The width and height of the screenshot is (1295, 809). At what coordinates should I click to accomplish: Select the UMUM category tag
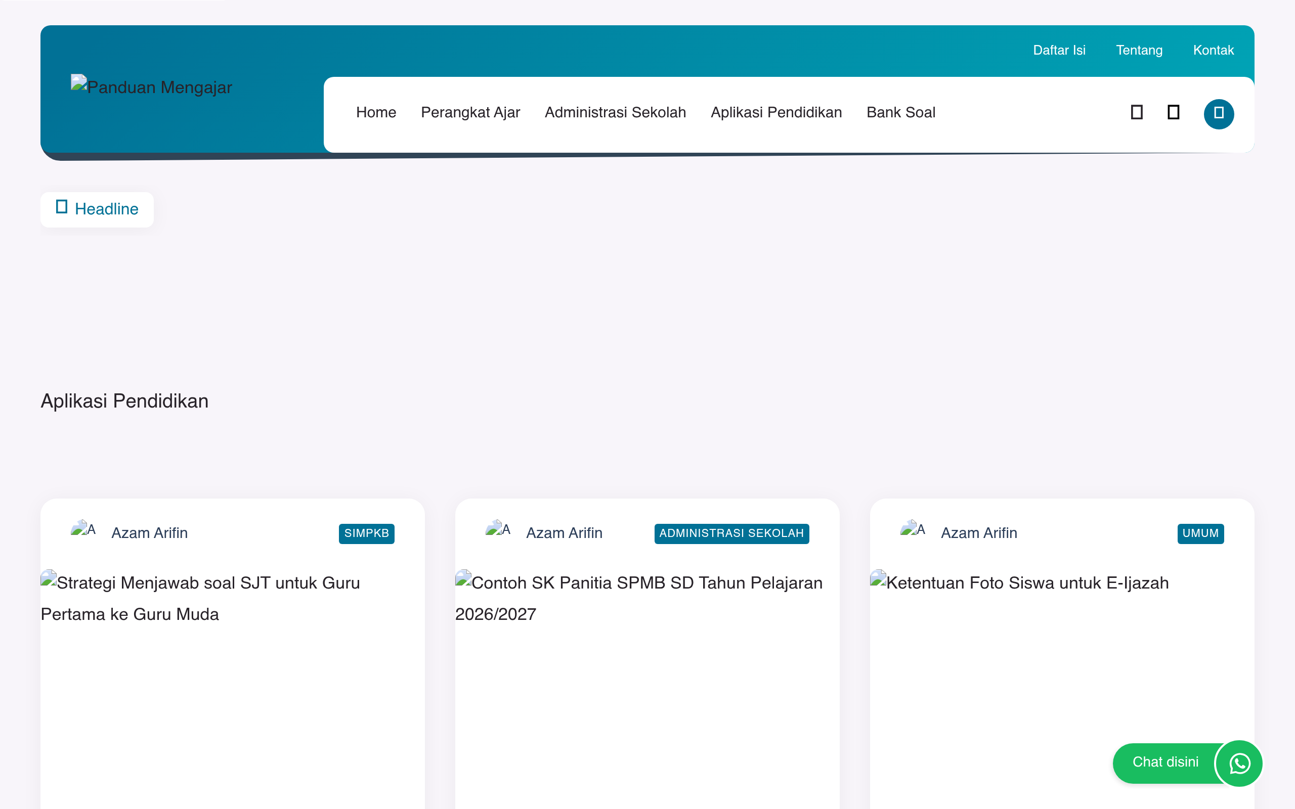coord(1200,533)
